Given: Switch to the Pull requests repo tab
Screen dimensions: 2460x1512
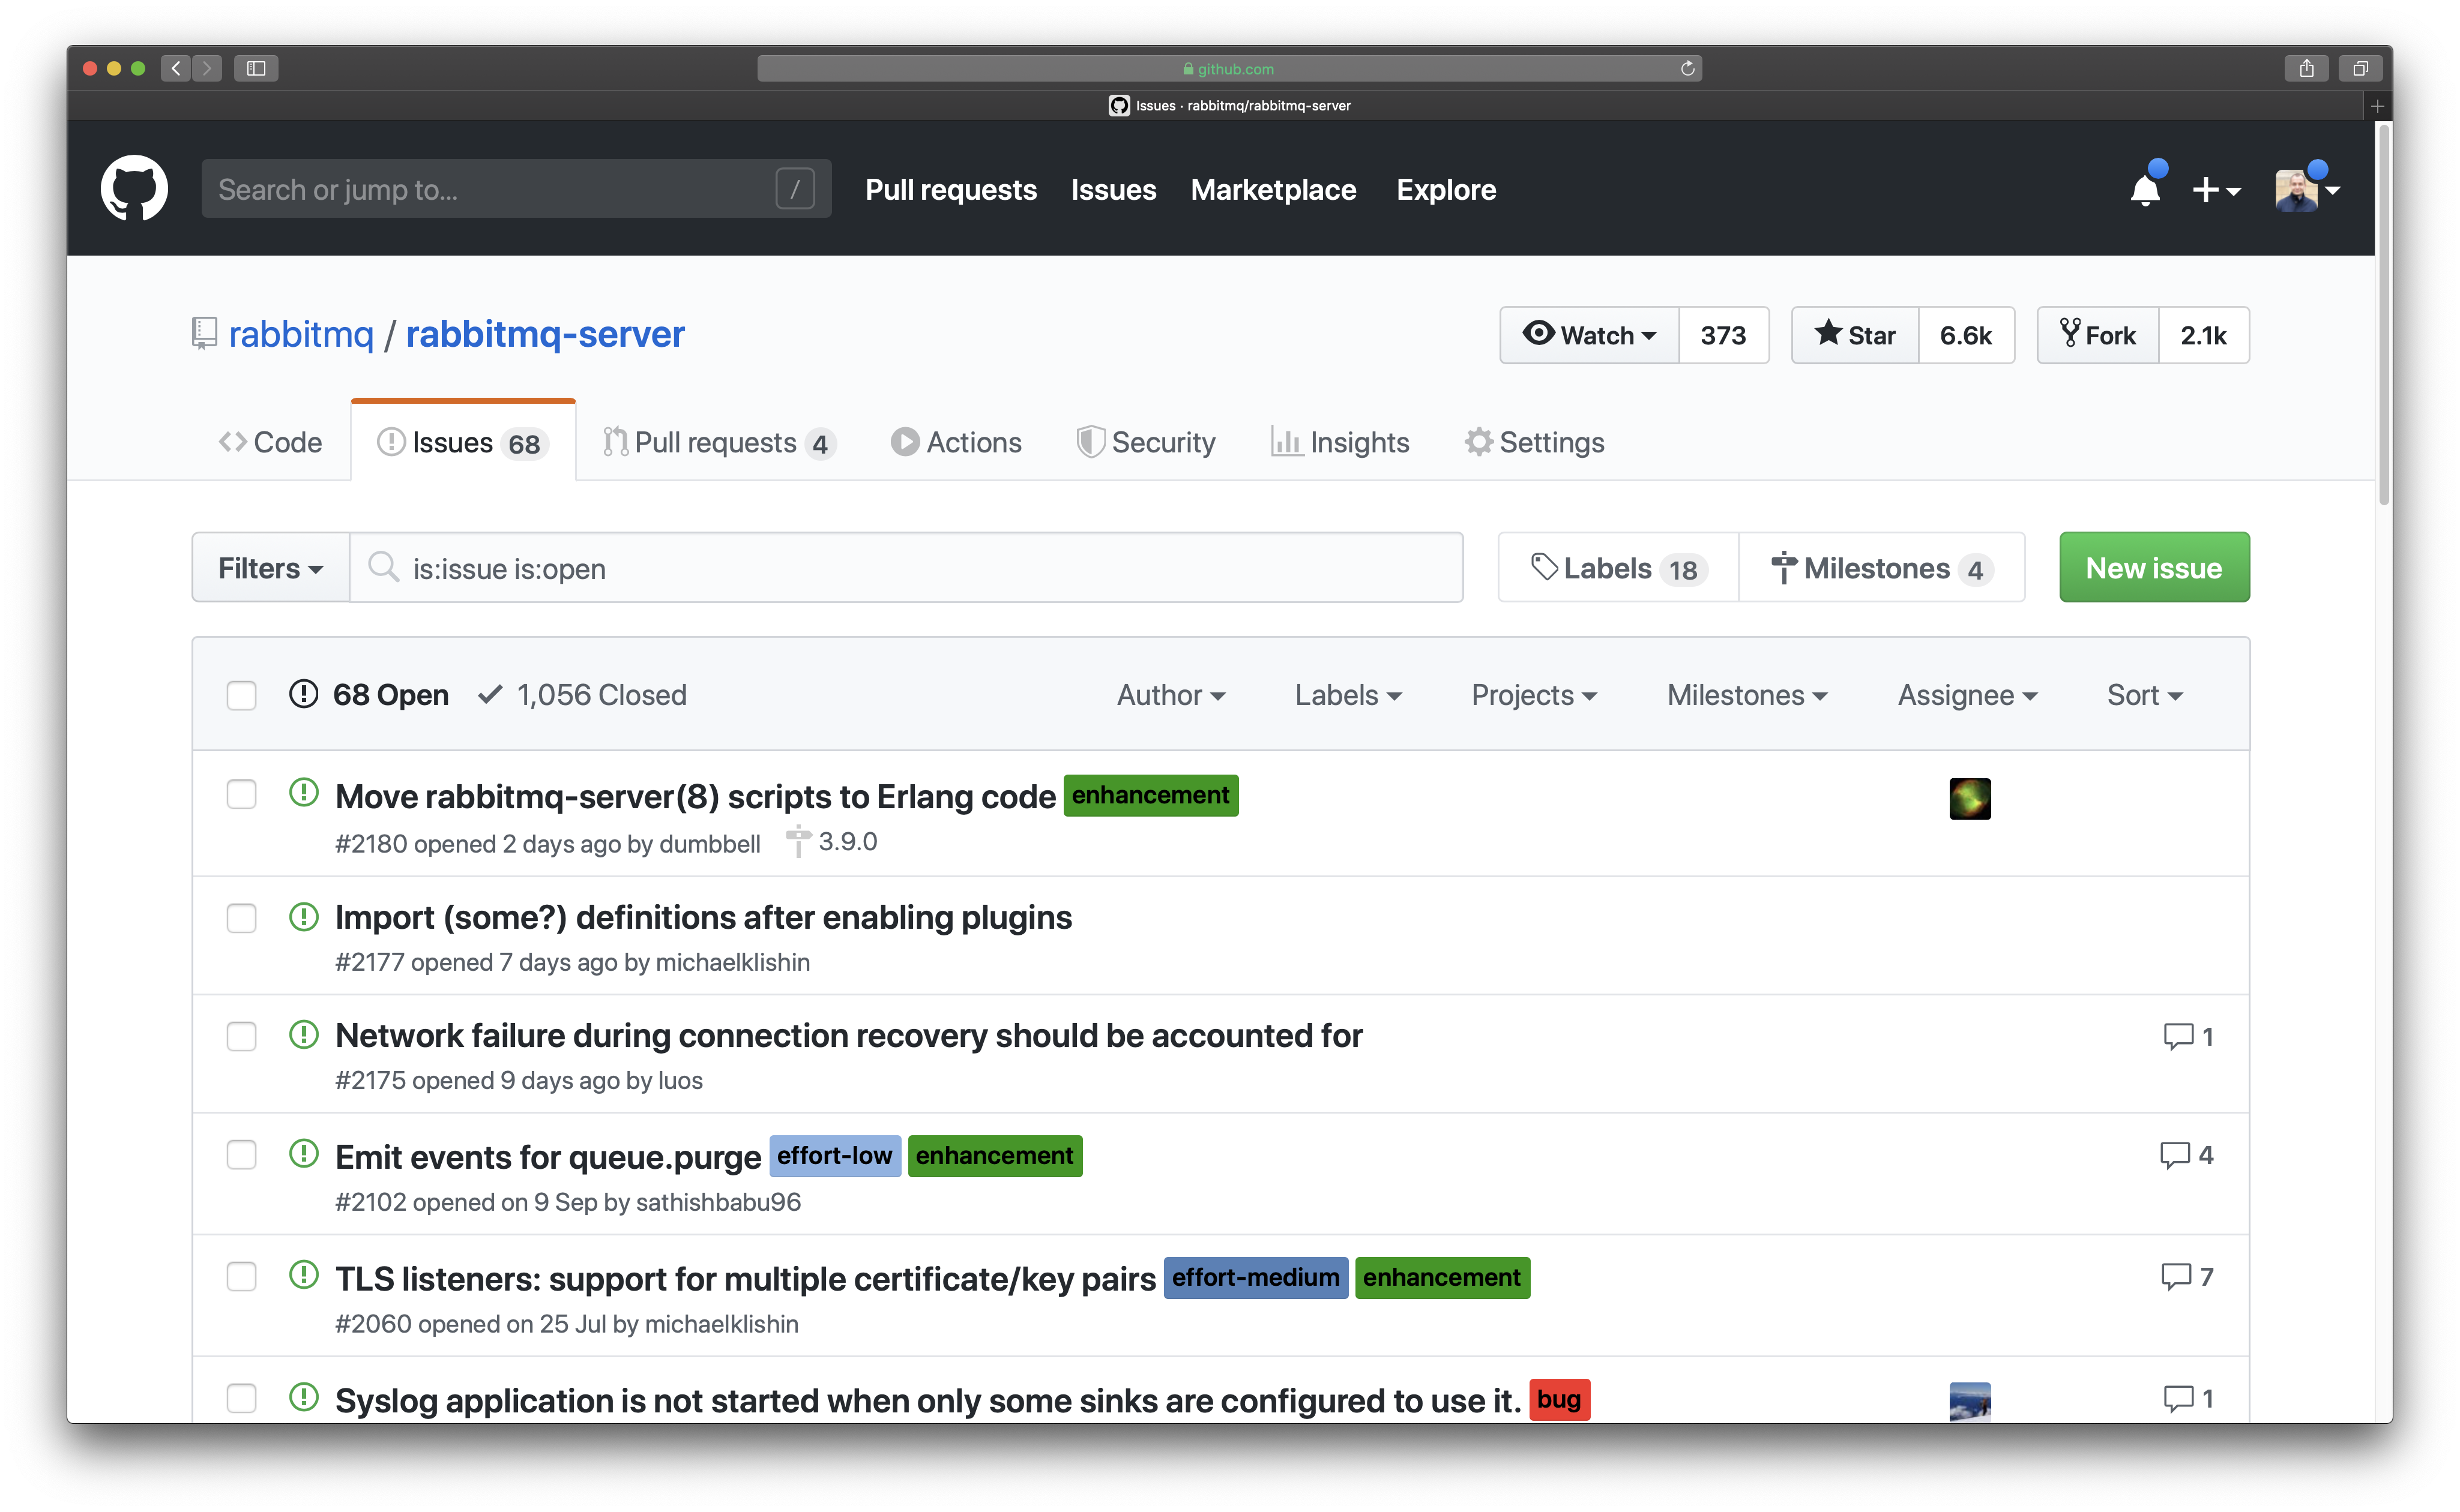Looking at the screenshot, I should [x=719, y=442].
